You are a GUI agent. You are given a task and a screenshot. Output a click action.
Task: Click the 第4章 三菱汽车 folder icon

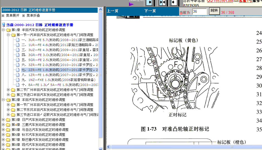pos(8,125)
